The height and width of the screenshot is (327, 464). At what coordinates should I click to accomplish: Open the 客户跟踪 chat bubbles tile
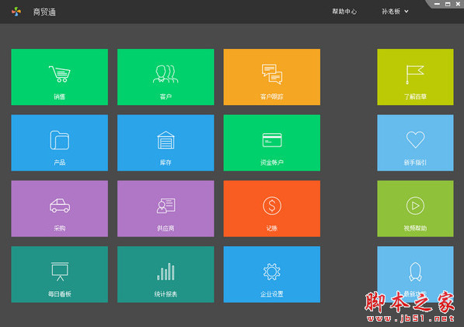272,77
